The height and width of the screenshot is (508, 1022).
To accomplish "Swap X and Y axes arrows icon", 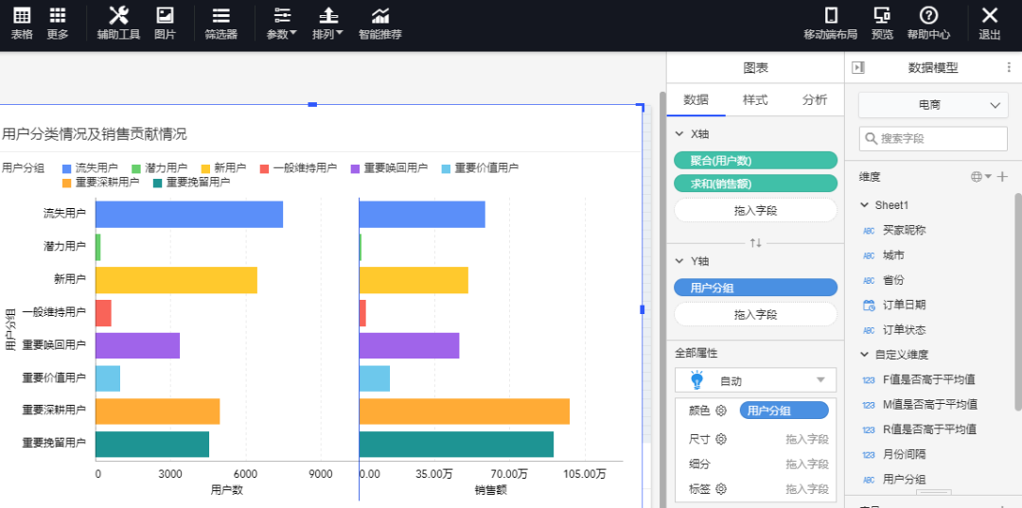I will tap(755, 243).
